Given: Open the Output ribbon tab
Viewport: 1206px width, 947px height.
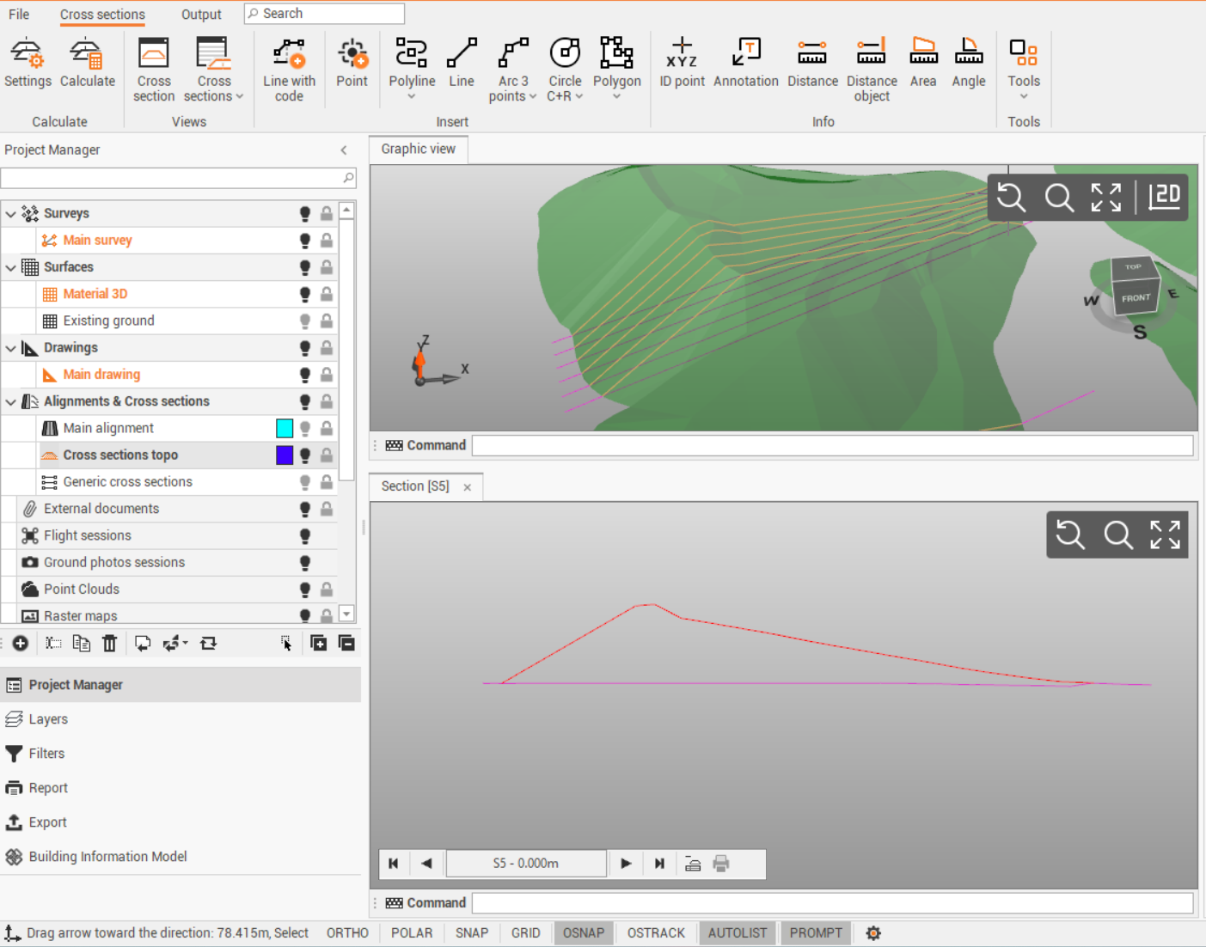Looking at the screenshot, I should point(201,15).
